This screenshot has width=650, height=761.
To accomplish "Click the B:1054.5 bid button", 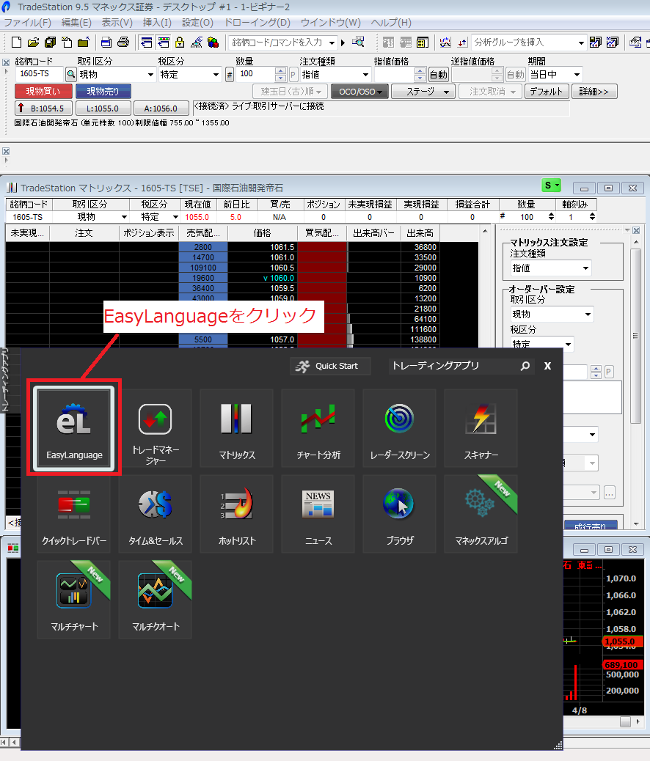I will (44, 109).
